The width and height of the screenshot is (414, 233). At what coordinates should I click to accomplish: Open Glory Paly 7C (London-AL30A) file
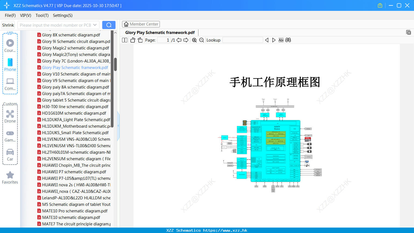click(73, 61)
